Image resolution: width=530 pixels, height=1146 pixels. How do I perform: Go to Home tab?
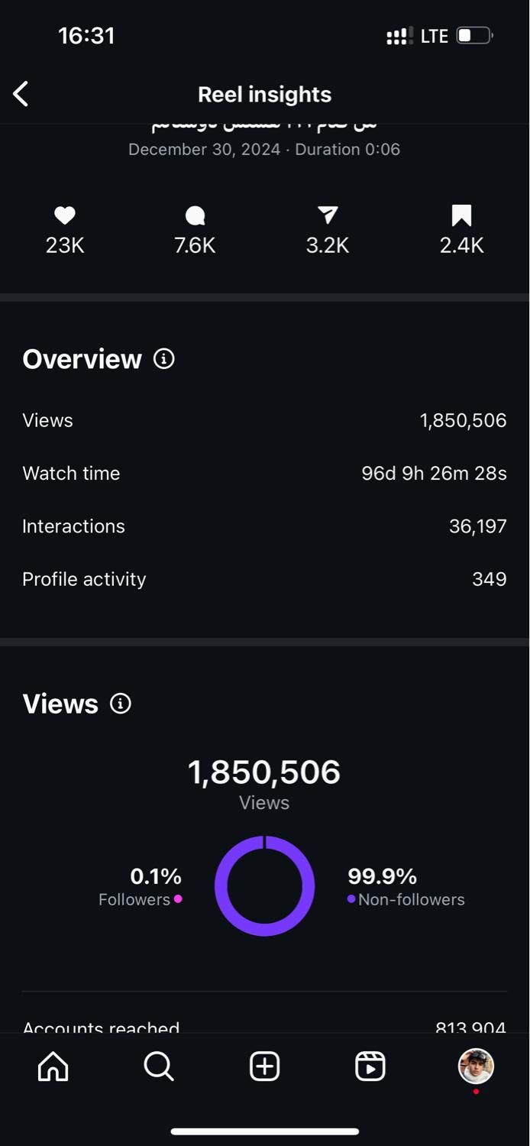pos(53,1067)
